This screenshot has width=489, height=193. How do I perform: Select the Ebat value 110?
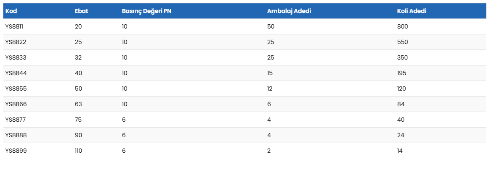[78, 151]
